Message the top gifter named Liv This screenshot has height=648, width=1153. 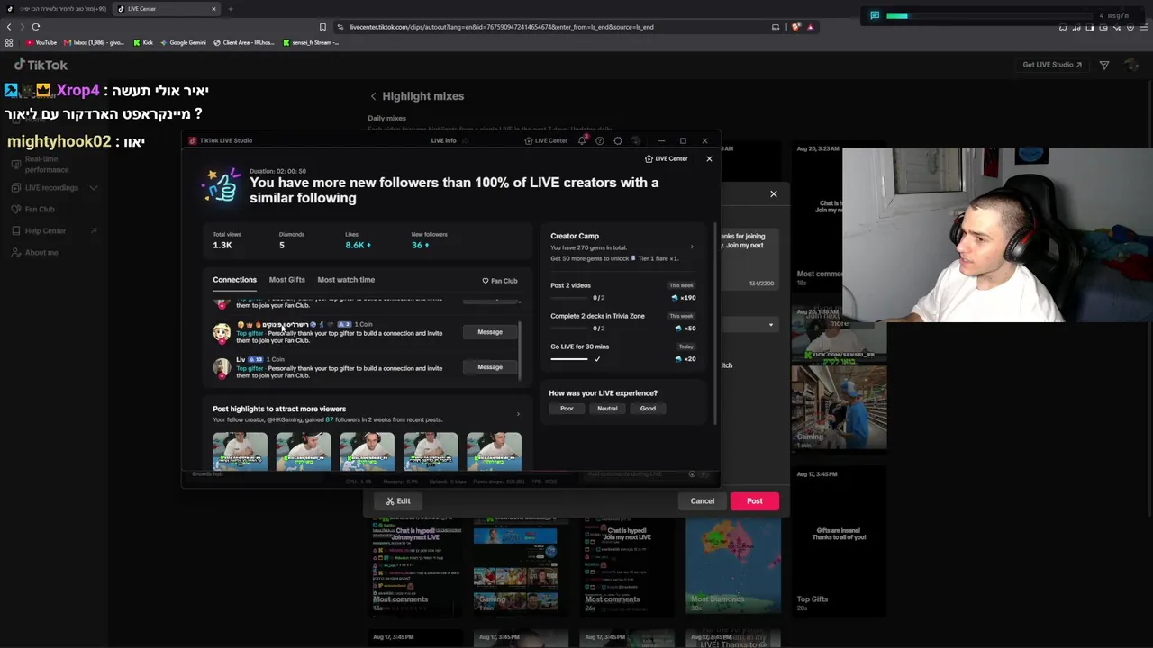[490, 367]
